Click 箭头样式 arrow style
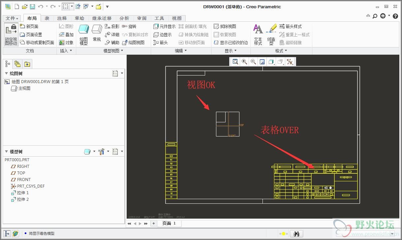Screen dimensions: 402x240 click(x=291, y=26)
